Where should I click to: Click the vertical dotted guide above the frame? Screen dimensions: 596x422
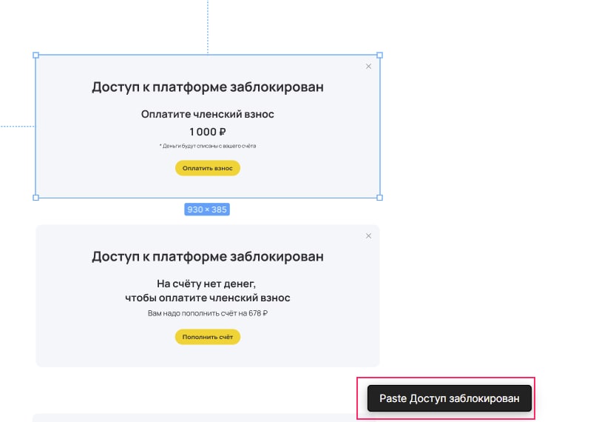coord(208,26)
